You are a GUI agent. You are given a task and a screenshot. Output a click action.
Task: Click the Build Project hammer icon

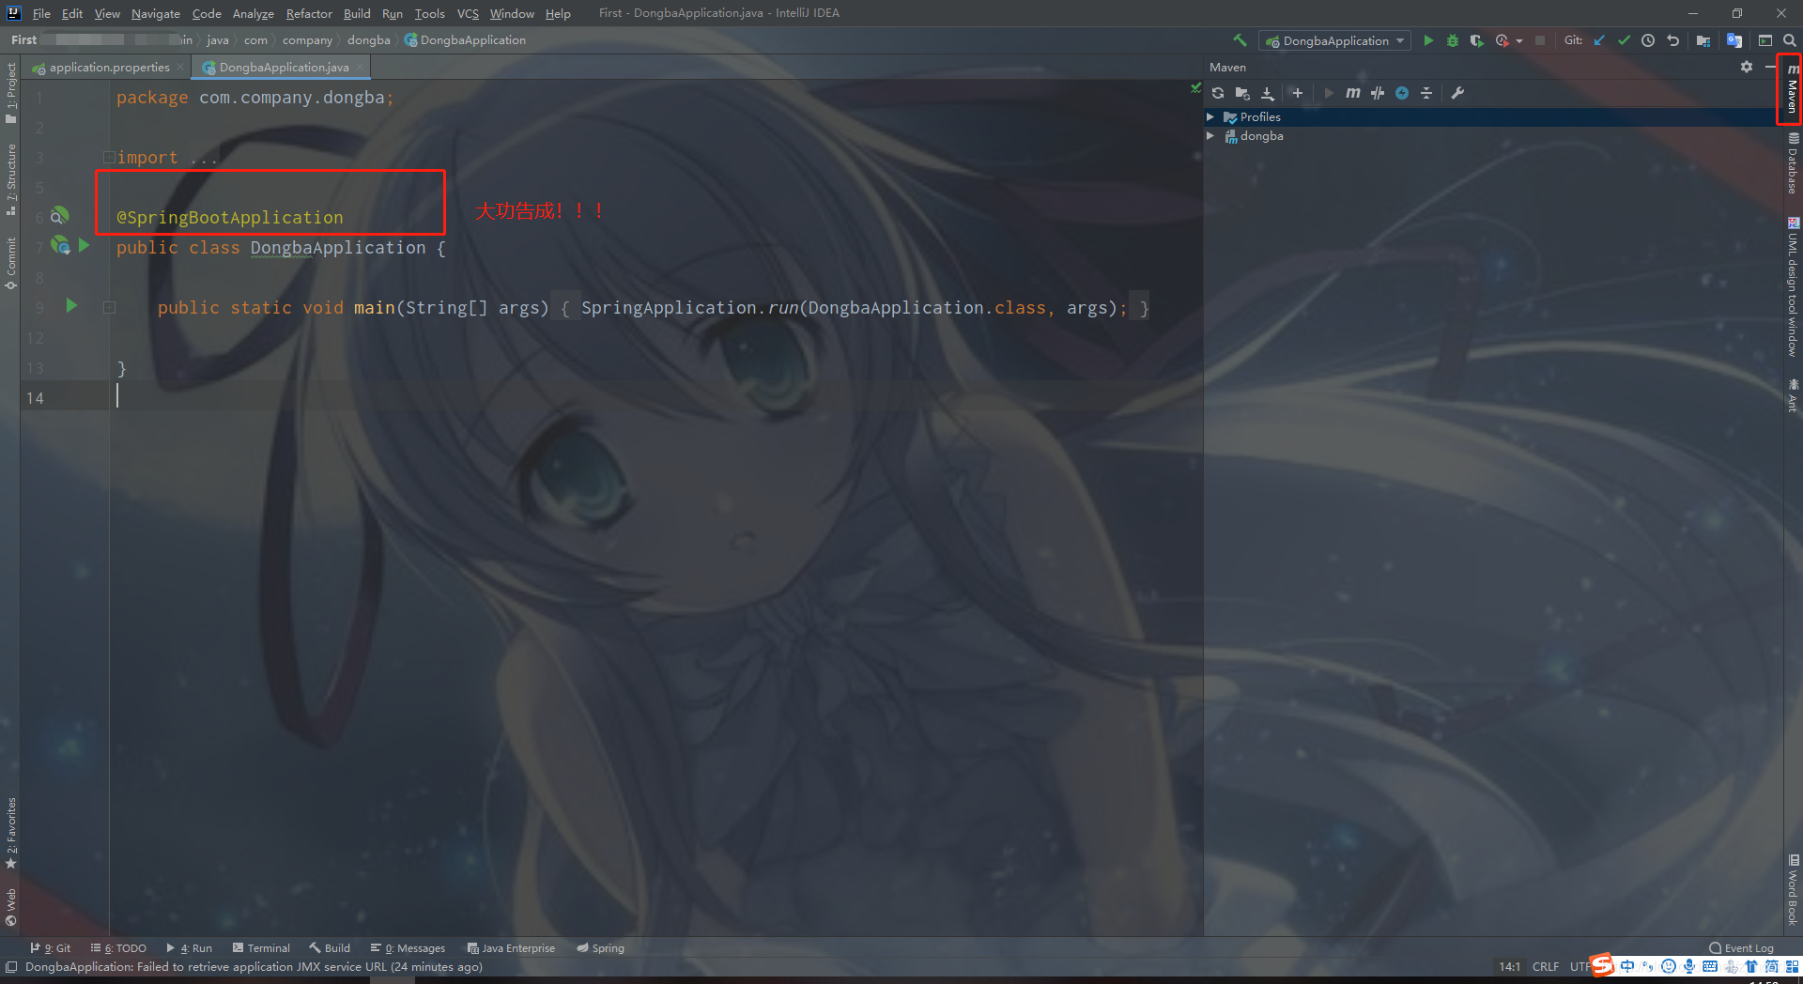[x=1240, y=40]
